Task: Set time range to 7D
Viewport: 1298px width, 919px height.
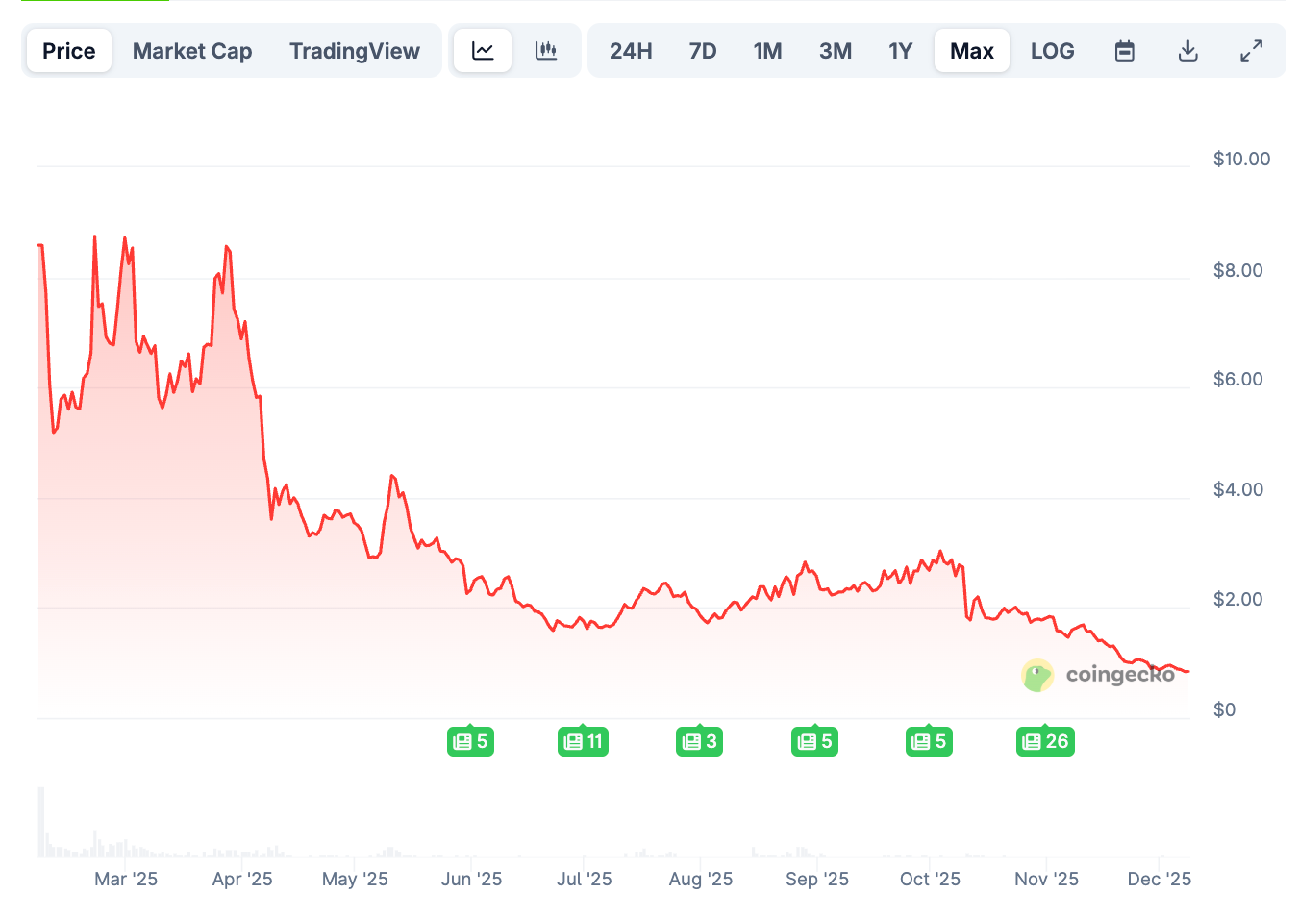Action: 703,51
